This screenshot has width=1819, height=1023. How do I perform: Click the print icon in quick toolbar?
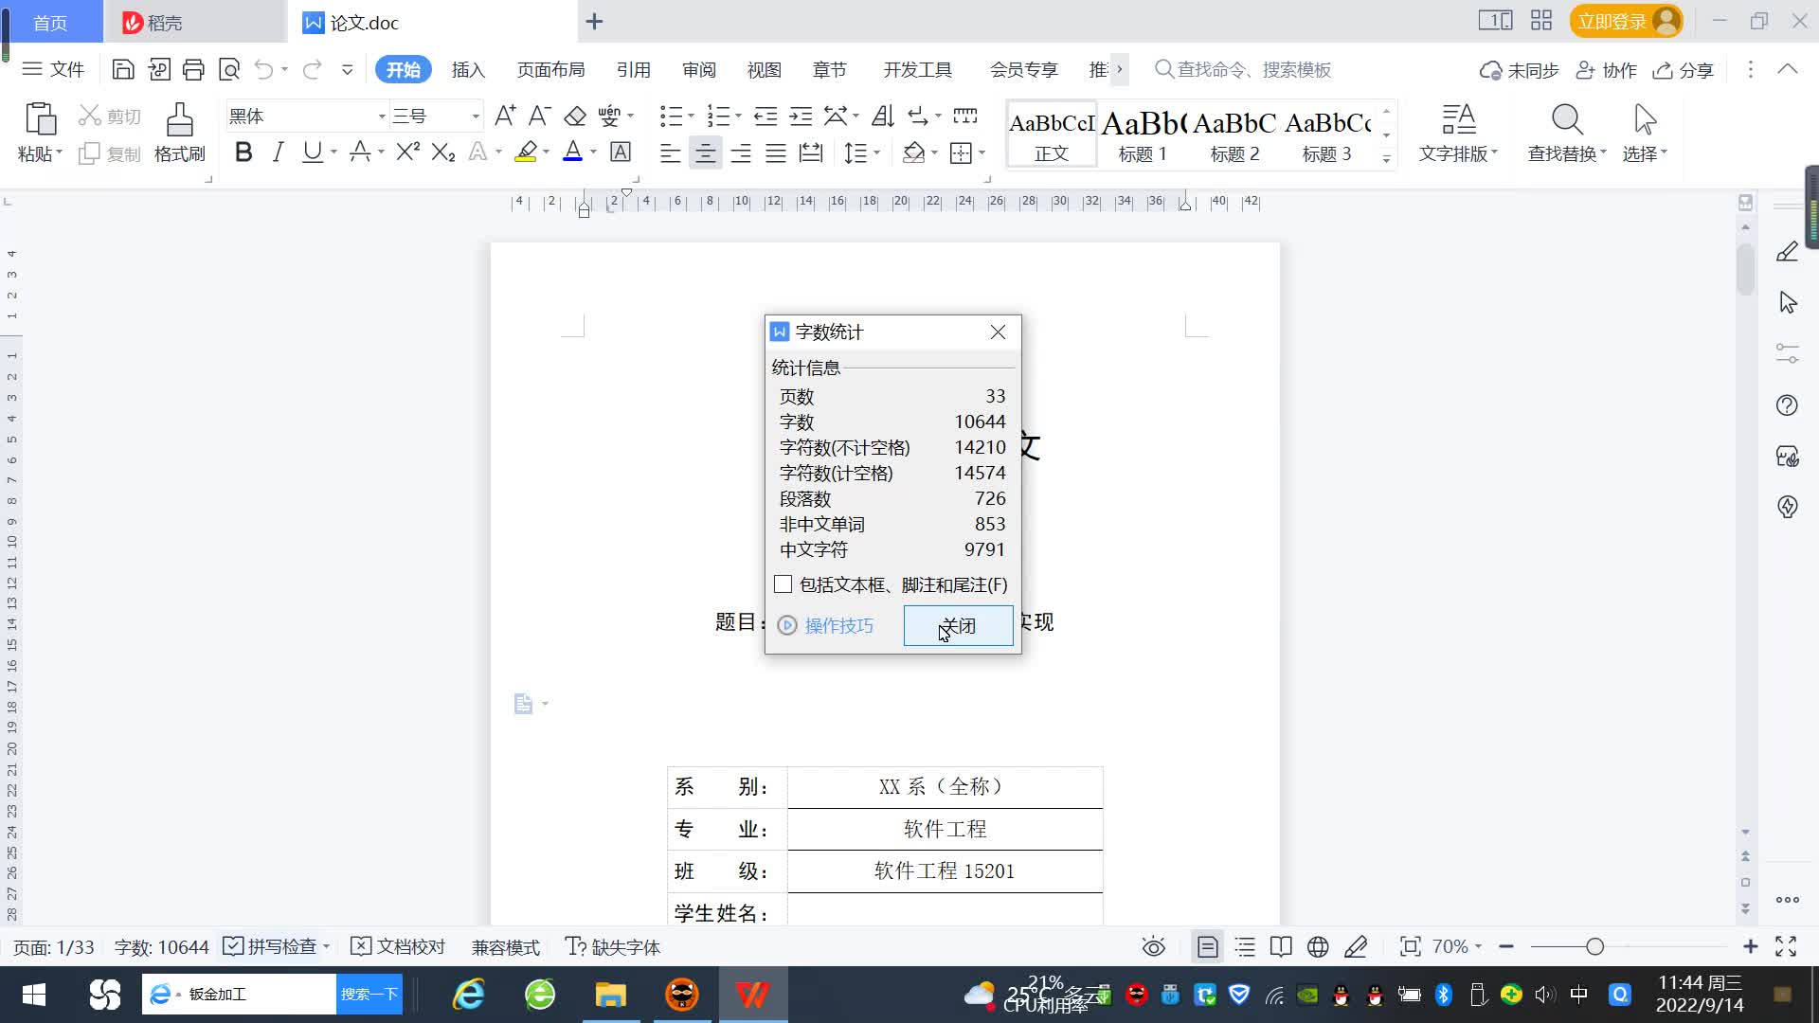193,69
